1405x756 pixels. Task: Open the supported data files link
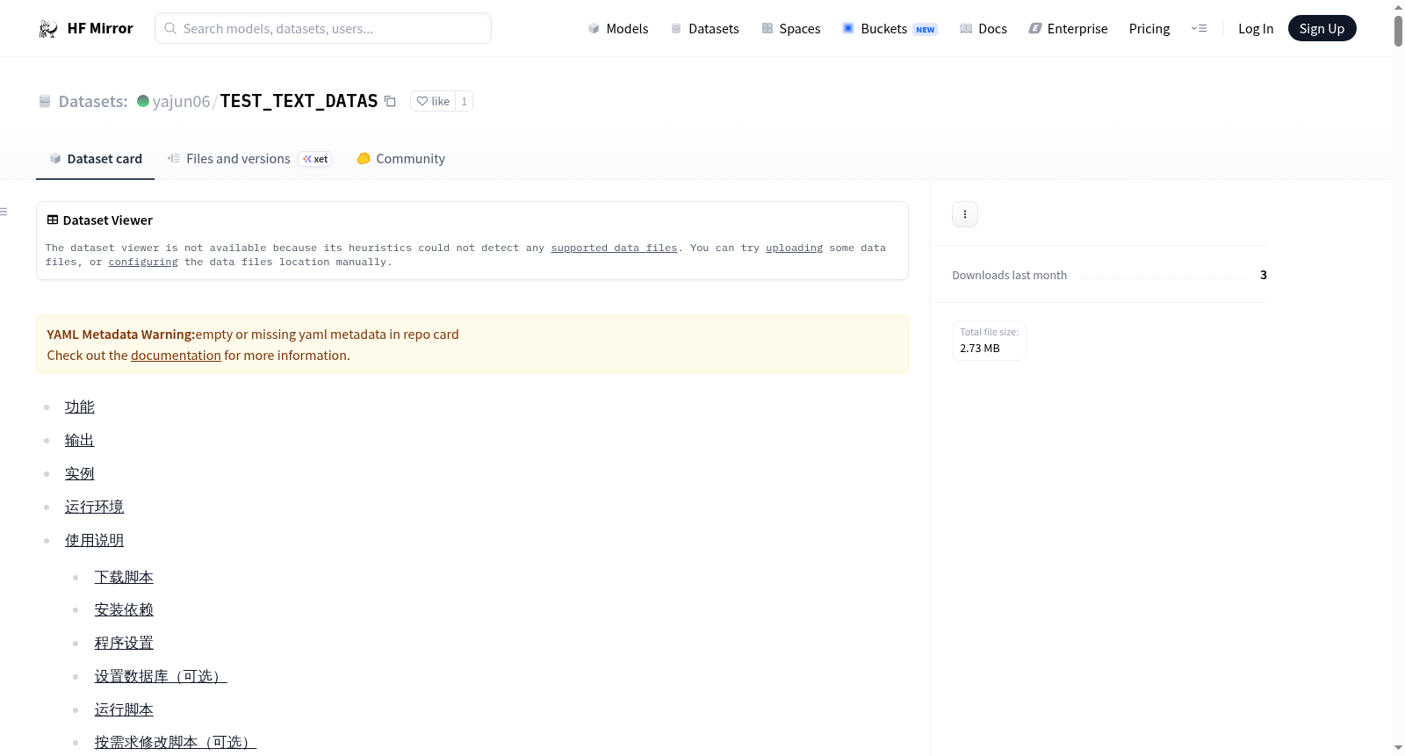[614, 248]
